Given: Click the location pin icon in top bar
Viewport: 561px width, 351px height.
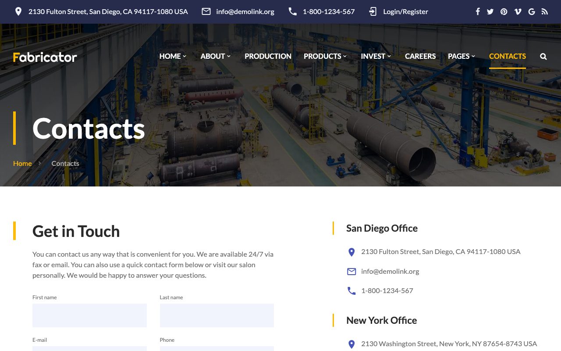Looking at the screenshot, I should 18,11.
